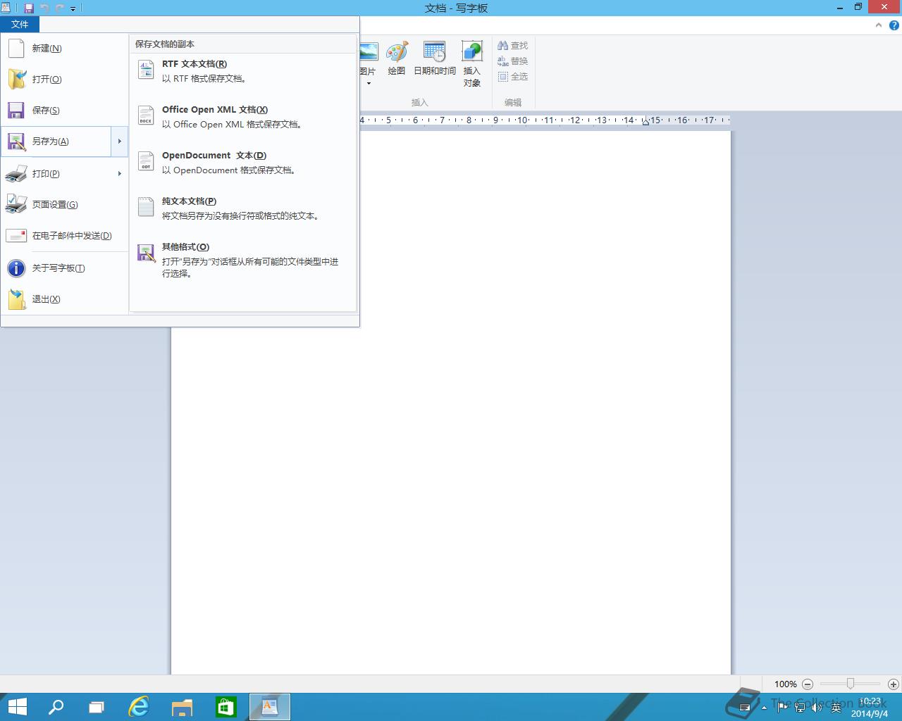
Task: Click the zoom slider handle
Action: (851, 684)
